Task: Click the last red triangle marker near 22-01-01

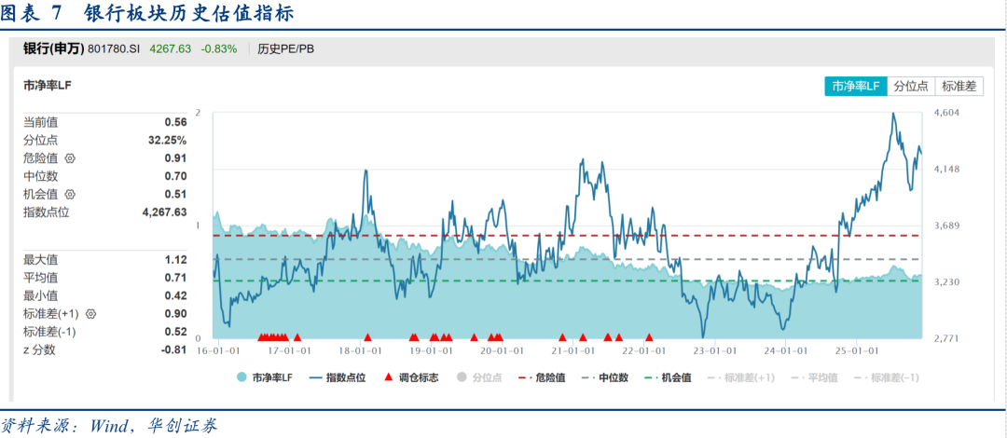Action: pos(649,336)
